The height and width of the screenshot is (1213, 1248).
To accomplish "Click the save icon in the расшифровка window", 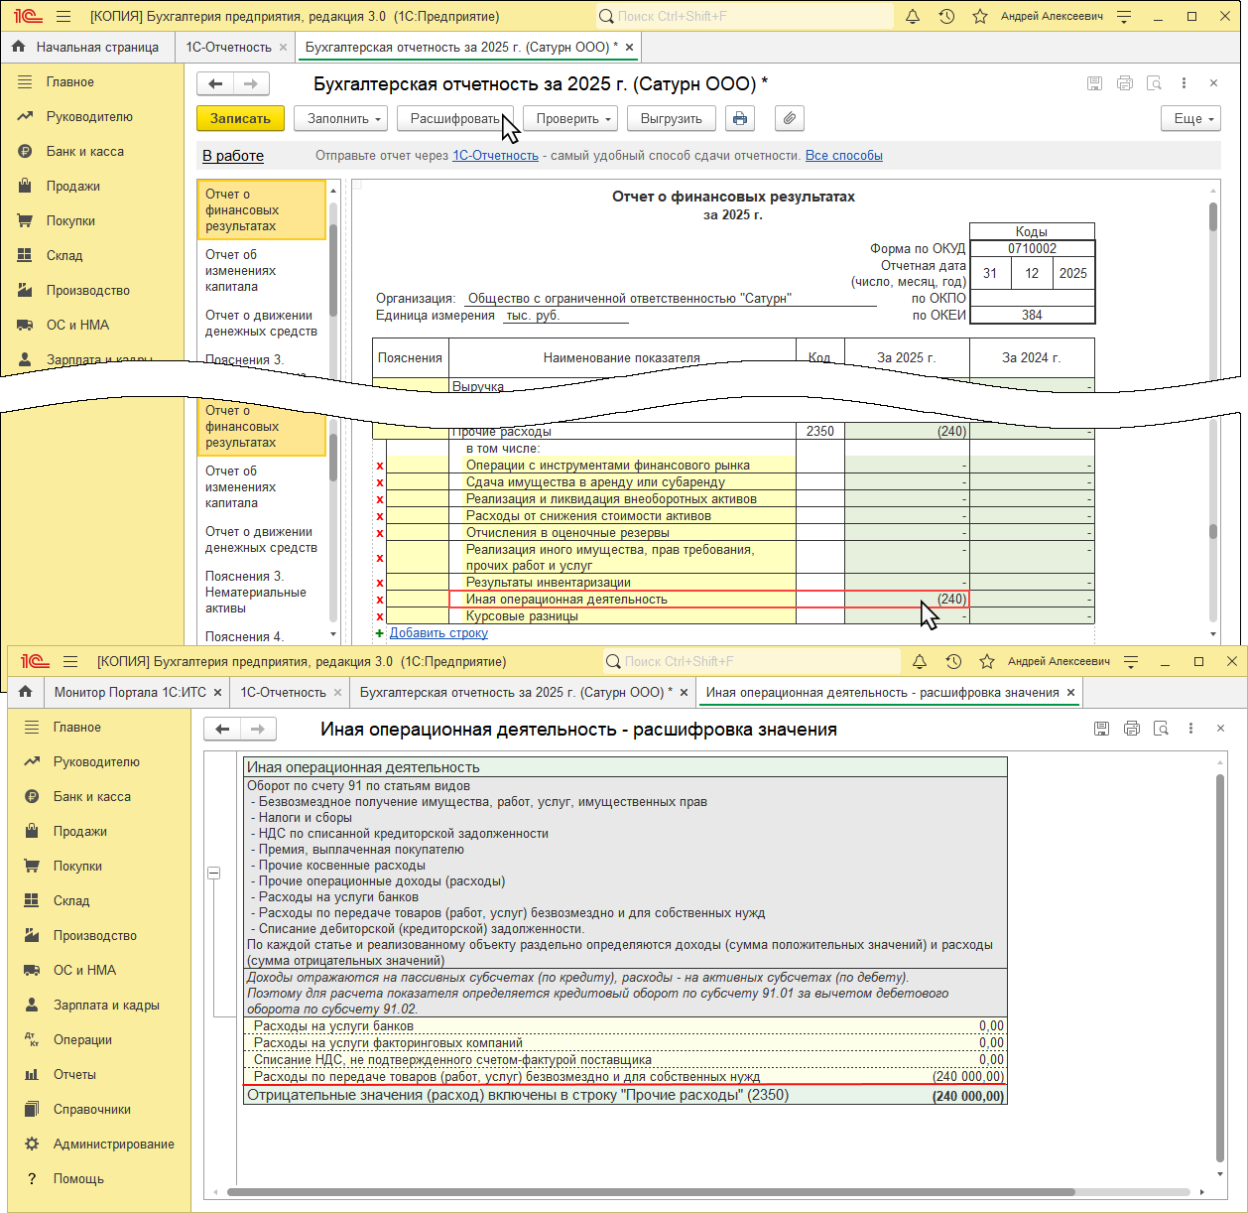I will click(1101, 729).
